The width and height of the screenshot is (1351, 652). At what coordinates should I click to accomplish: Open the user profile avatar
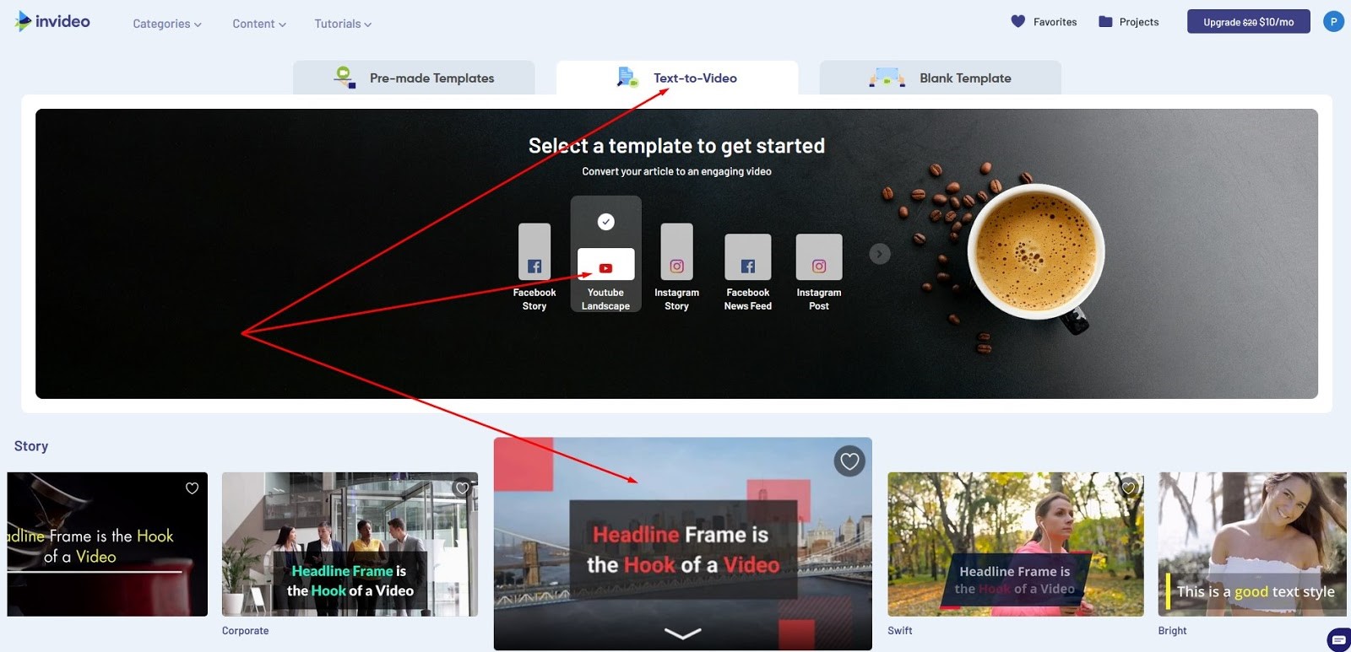pyautogui.click(x=1333, y=22)
